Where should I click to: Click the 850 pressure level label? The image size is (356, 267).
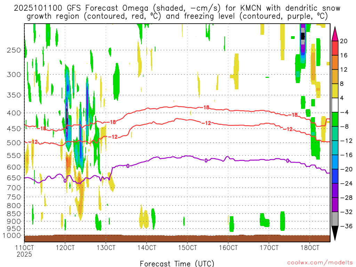[x=14, y=214]
